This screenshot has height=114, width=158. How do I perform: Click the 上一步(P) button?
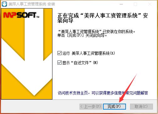pos(91,106)
